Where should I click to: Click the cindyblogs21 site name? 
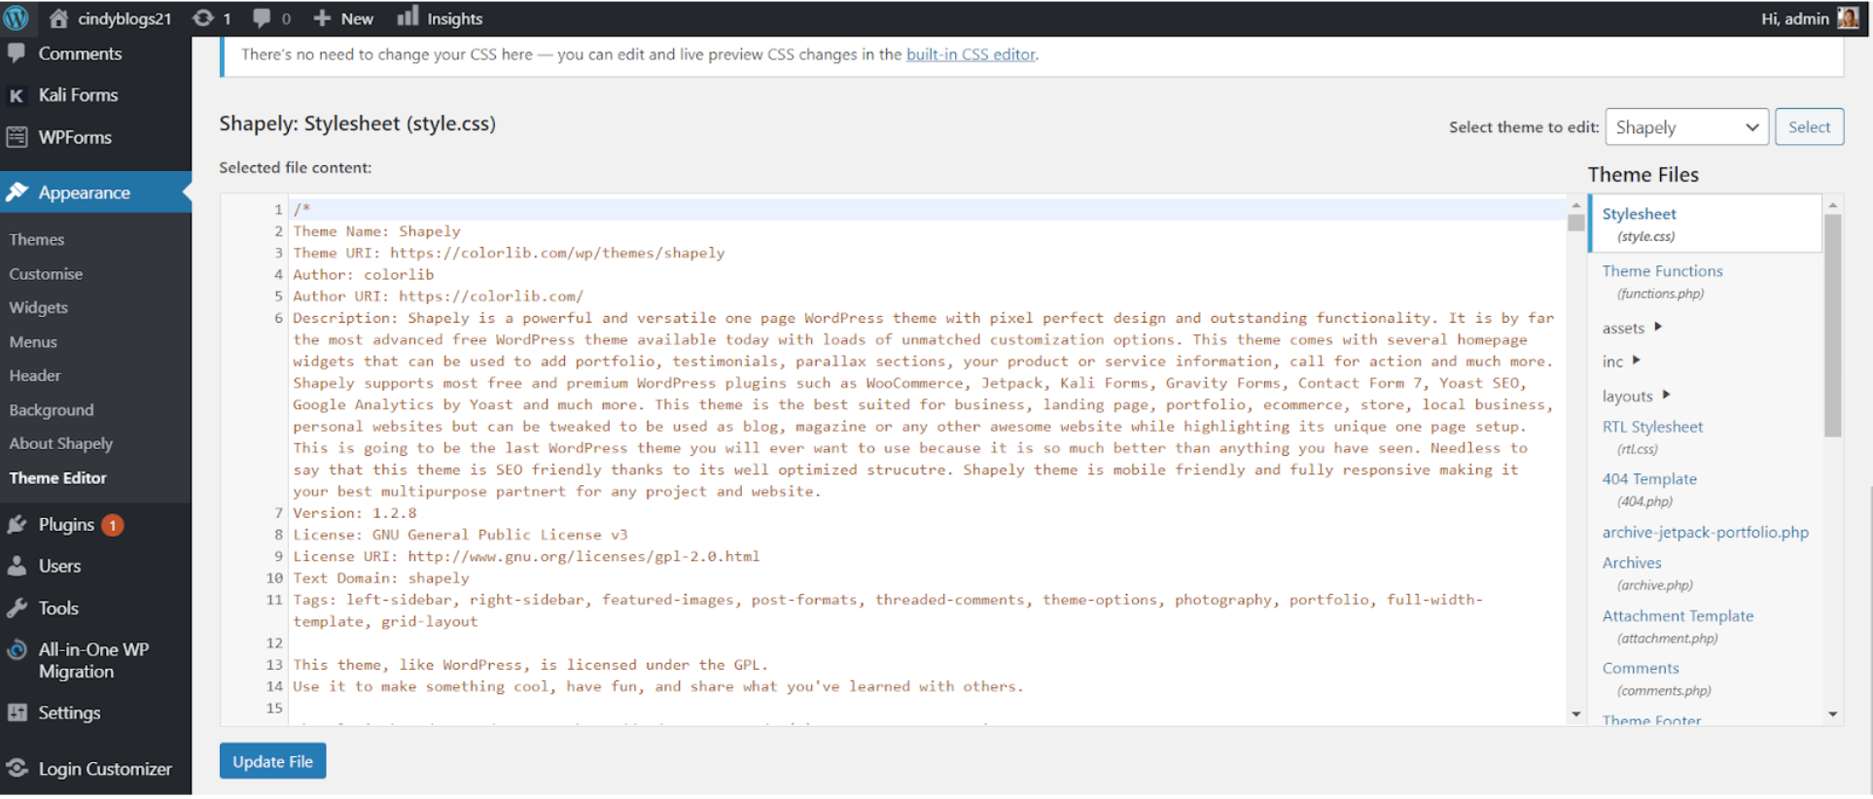124,18
